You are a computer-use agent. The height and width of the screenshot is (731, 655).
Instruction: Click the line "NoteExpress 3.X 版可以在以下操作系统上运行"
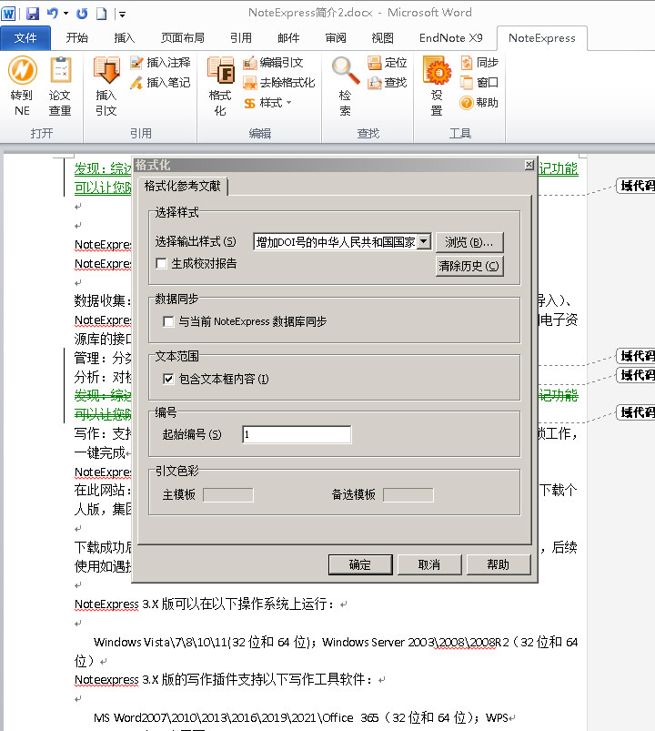(x=205, y=604)
